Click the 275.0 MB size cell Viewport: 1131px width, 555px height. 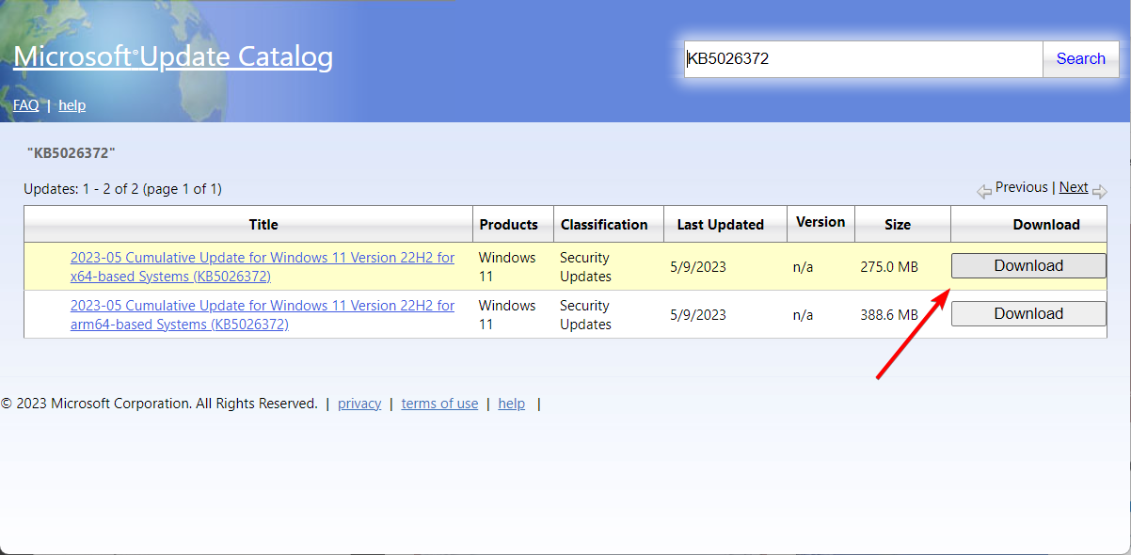[889, 267]
